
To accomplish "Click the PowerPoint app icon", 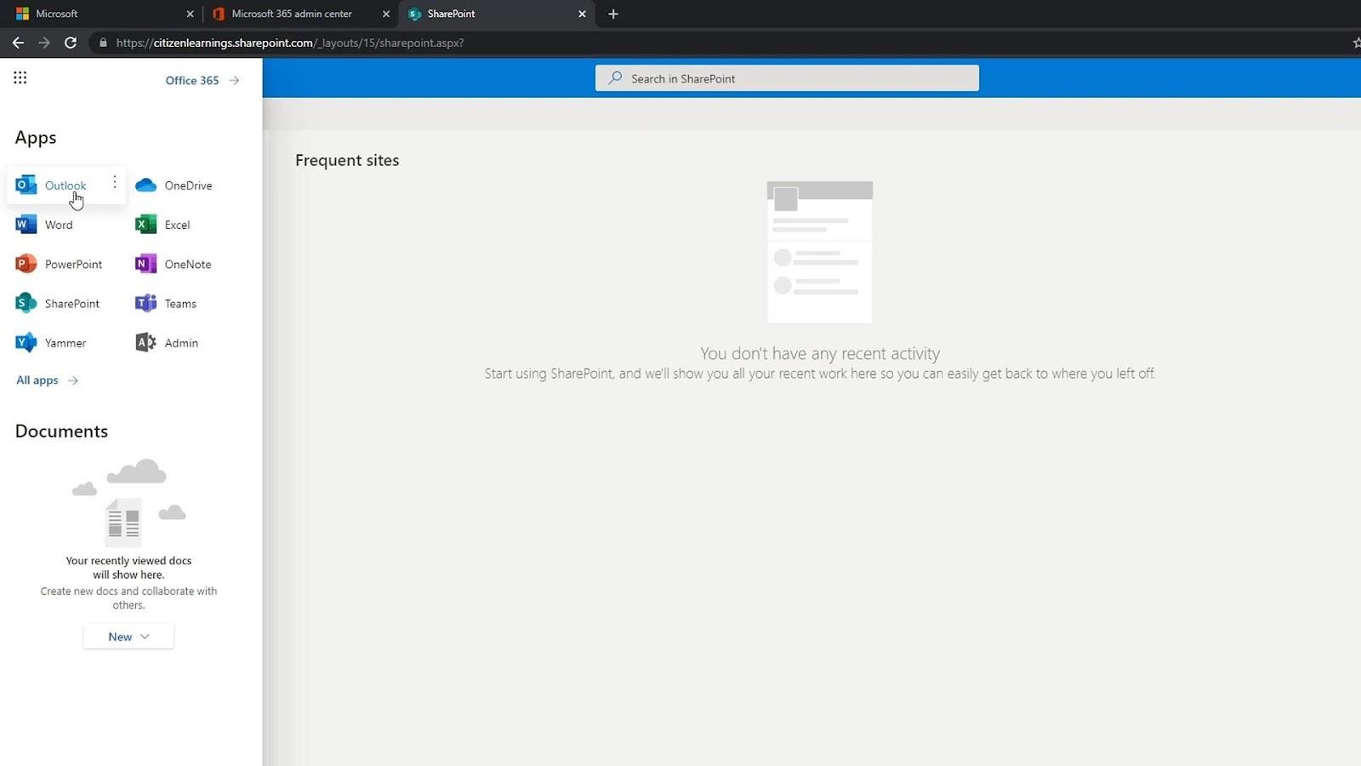I will [26, 264].
